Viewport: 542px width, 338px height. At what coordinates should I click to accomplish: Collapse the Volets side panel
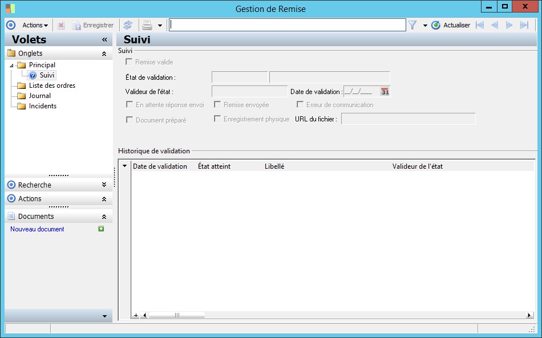pyautogui.click(x=104, y=40)
